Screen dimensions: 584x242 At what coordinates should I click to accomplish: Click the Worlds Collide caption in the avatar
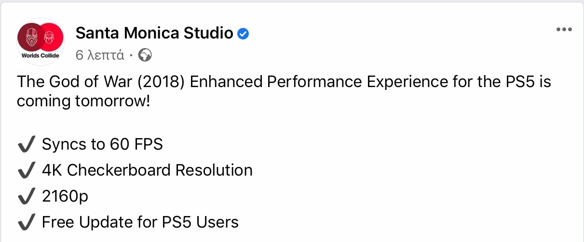[41, 55]
